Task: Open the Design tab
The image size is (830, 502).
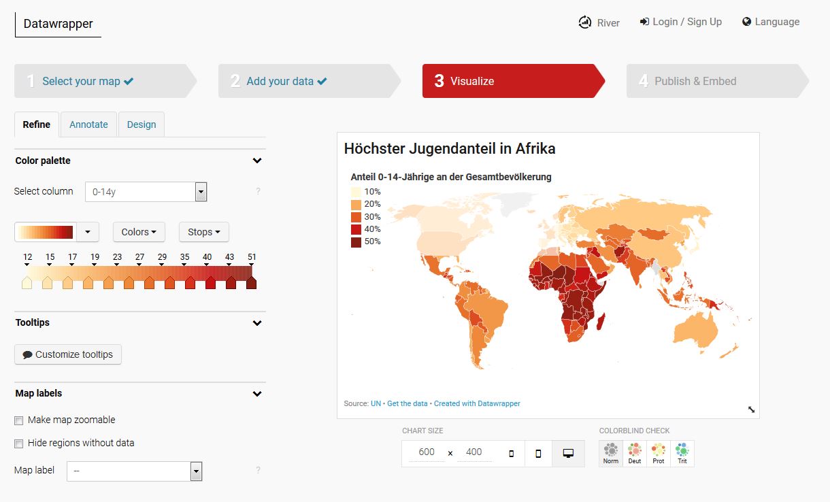Action: (141, 124)
